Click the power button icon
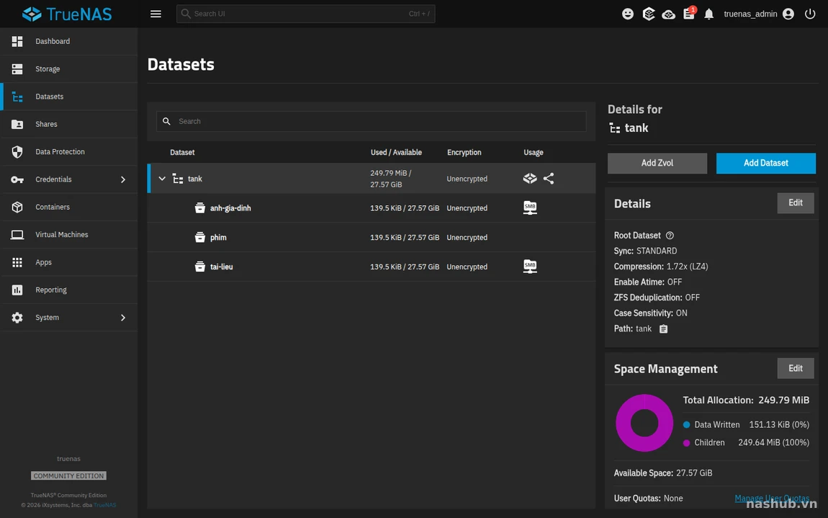 point(810,14)
